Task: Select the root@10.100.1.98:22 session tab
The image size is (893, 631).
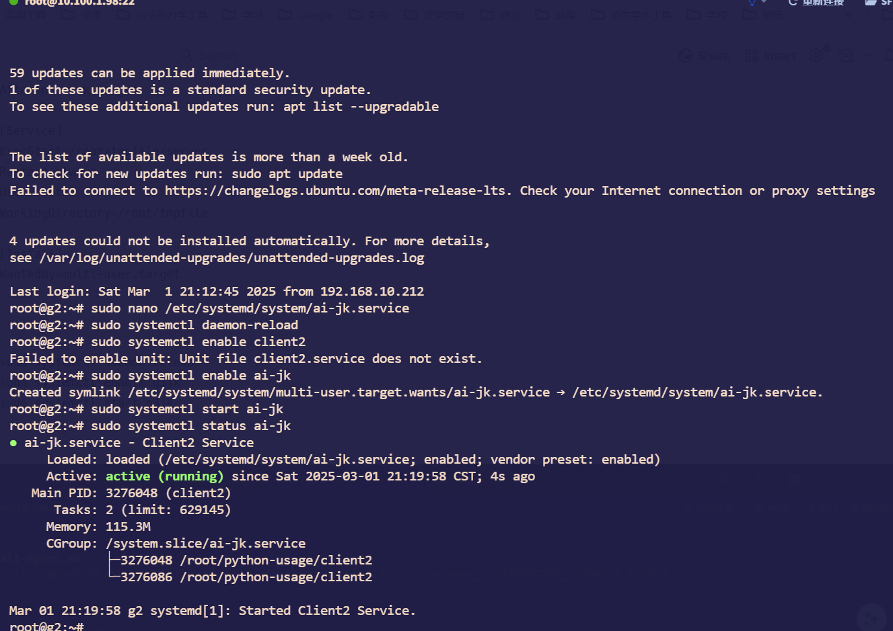Action: click(x=79, y=2)
